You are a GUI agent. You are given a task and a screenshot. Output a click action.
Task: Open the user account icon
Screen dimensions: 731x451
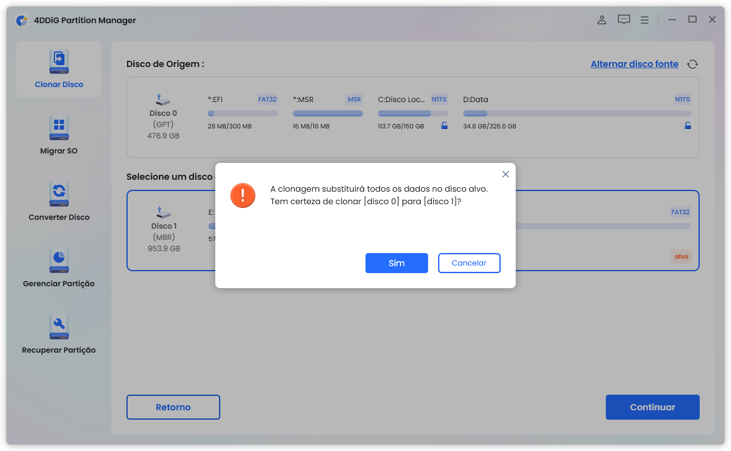[x=601, y=20]
